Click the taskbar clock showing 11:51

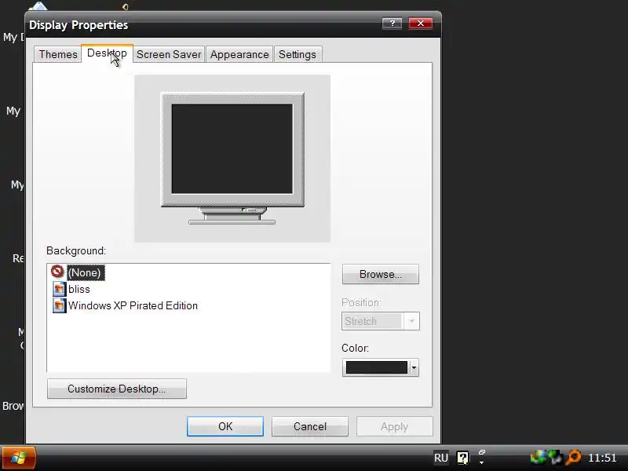602,458
